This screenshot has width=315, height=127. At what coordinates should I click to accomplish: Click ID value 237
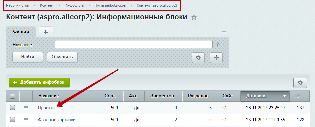click(x=301, y=108)
